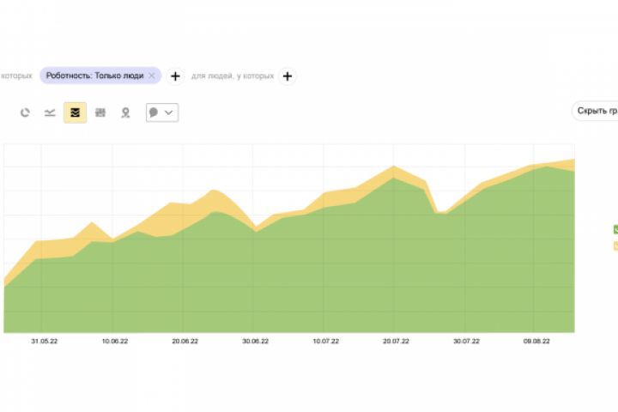Remove the 'Роботность: Только люди' filter

(152, 76)
